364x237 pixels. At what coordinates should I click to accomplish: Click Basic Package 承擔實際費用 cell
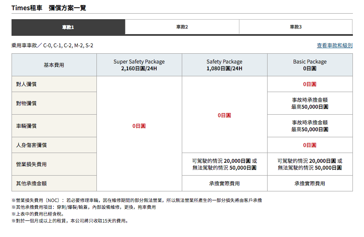(x=310, y=183)
